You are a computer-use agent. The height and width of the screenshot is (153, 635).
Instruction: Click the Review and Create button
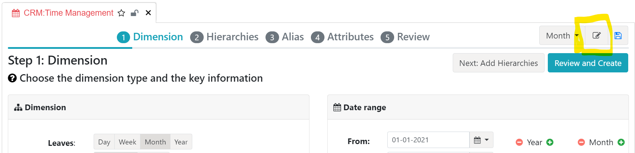(588, 63)
